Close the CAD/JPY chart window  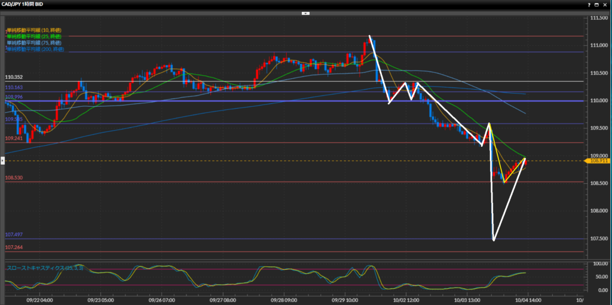pyautogui.click(x=606, y=4)
